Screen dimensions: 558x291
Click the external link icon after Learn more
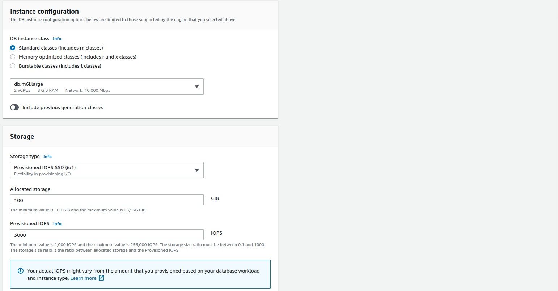(101, 278)
